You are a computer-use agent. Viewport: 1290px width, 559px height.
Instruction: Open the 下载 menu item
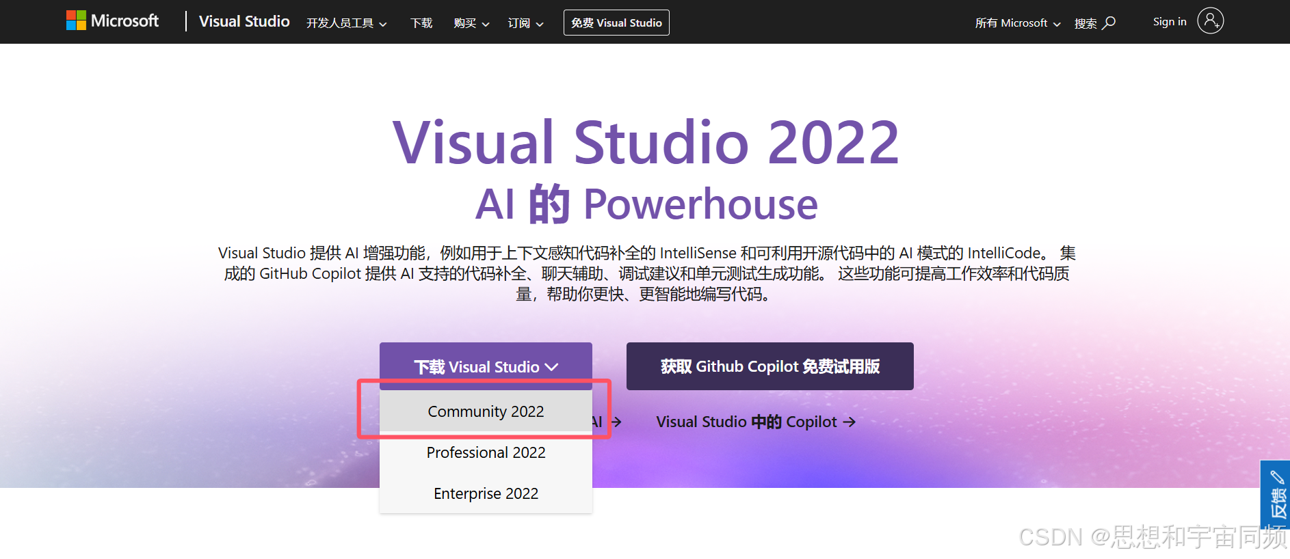tap(421, 23)
